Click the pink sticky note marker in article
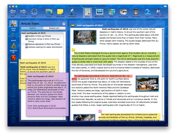175x134 pixels. pos(100,111)
